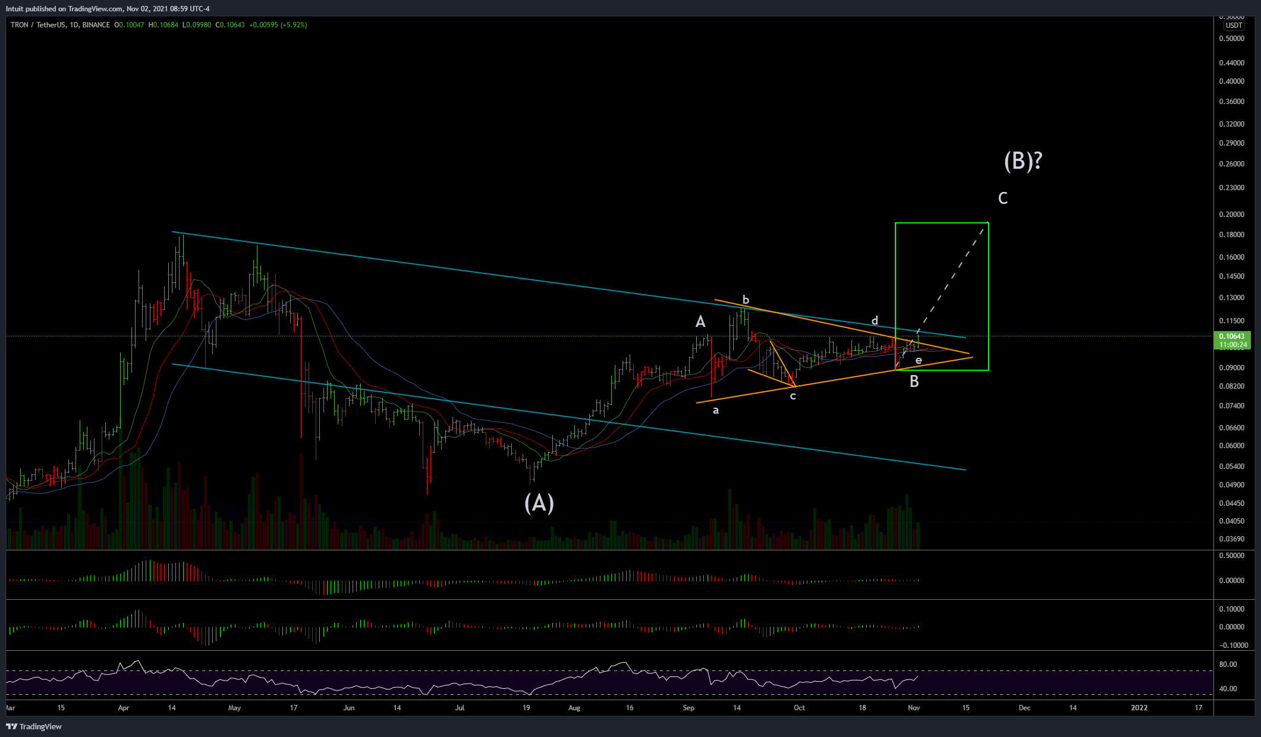Image resolution: width=1261 pixels, height=737 pixels.
Task: Click the Jul label on the time axis
Action: tap(460, 708)
